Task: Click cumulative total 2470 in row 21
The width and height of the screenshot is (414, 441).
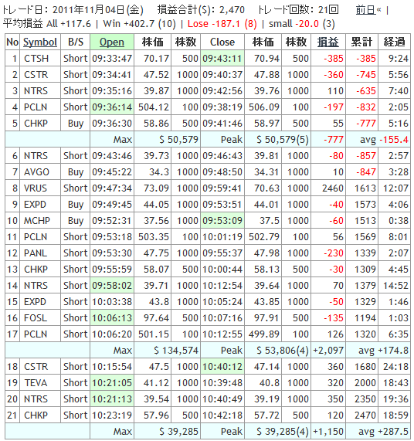Action: point(365,416)
